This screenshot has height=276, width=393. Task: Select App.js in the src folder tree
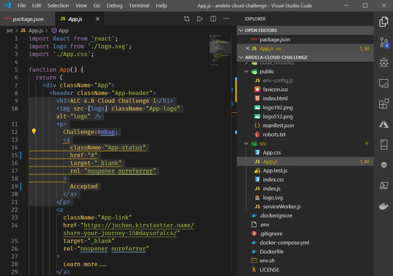click(305, 161)
